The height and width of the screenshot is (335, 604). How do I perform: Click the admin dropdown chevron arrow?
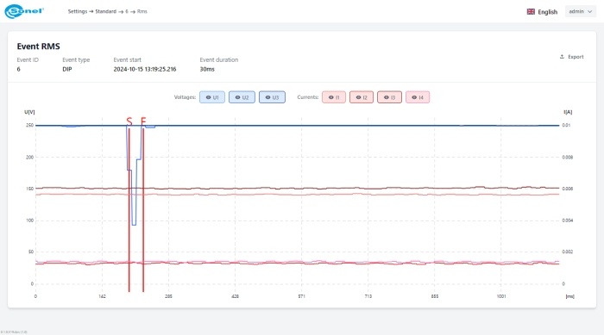(x=589, y=11)
